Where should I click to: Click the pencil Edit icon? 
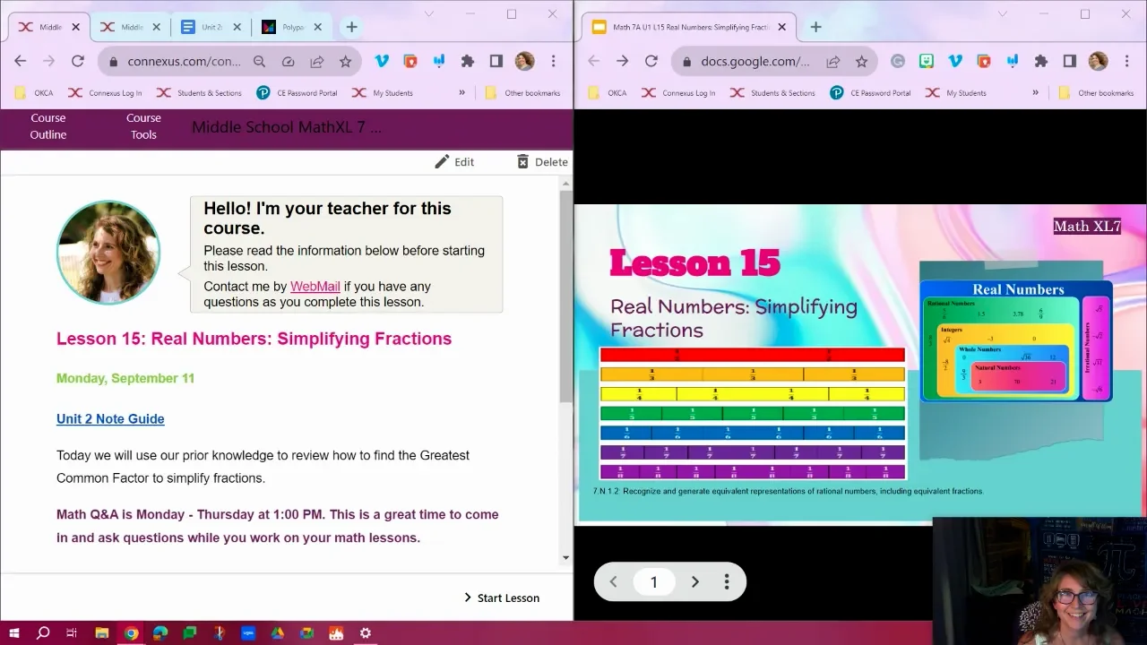click(x=442, y=161)
